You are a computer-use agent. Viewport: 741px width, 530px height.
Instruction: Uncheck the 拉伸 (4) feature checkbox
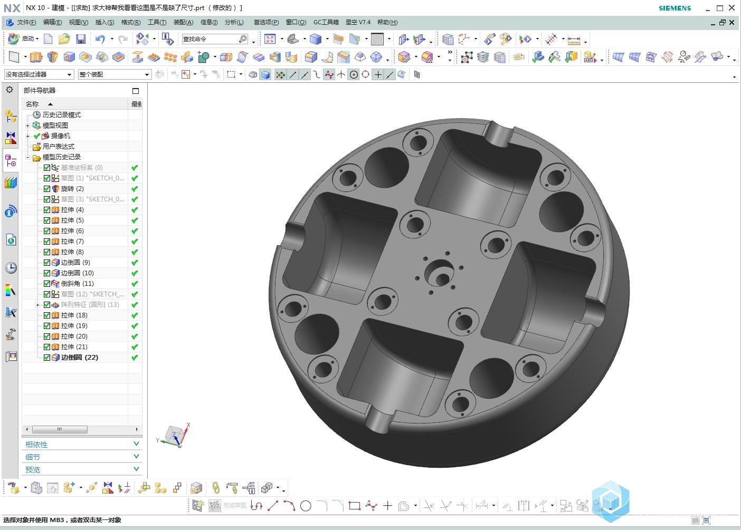pos(47,210)
